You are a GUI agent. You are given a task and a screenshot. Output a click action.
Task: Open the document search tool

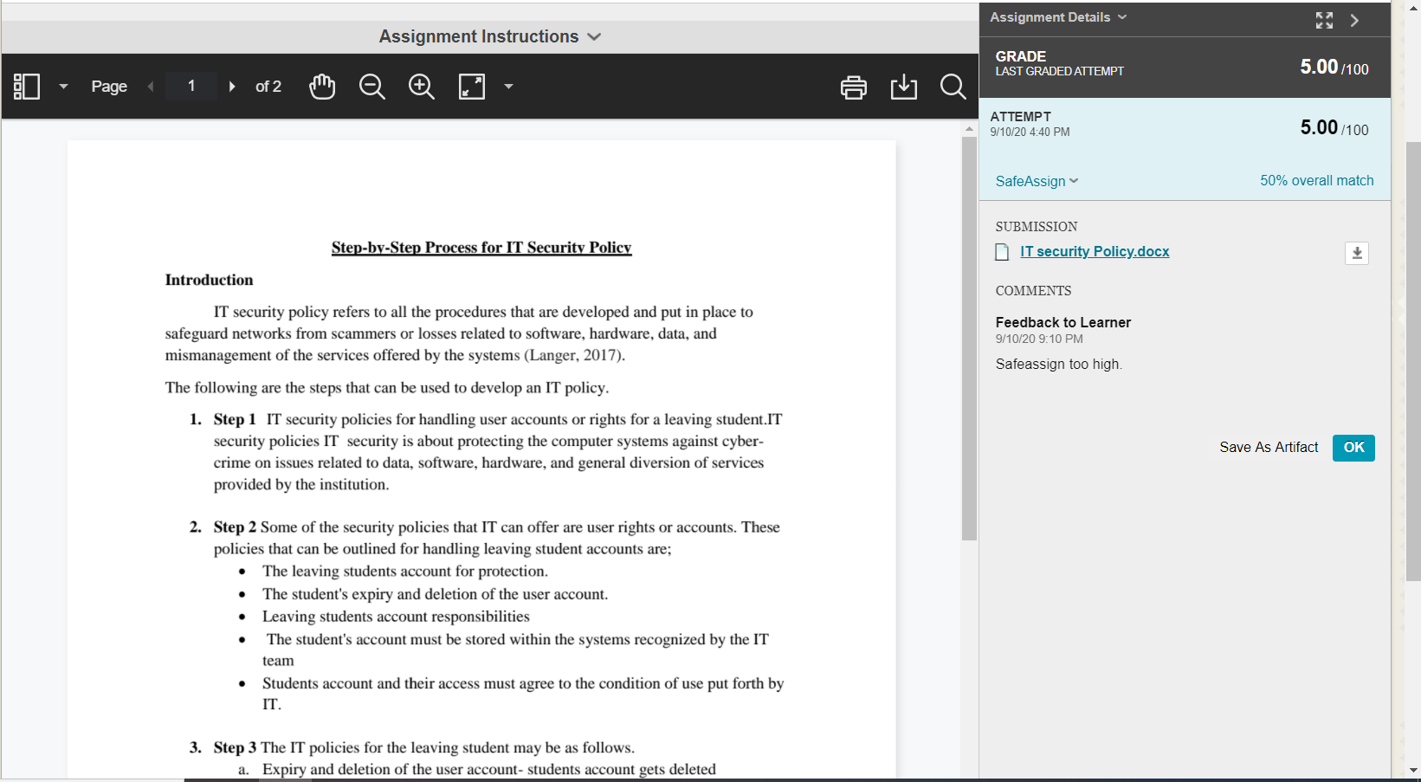pyautogui.click(x=953, y=87)
